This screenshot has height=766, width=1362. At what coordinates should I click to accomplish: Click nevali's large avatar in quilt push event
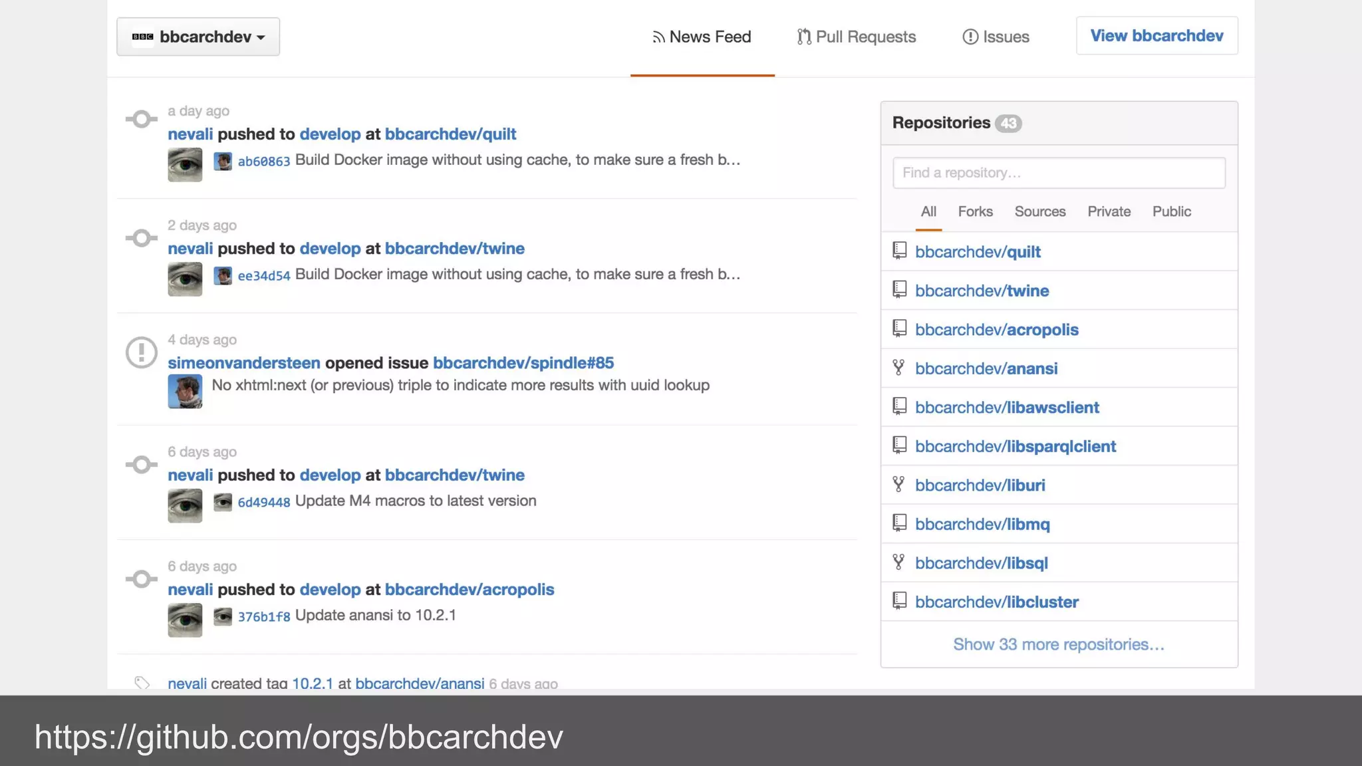click(185, 165)
